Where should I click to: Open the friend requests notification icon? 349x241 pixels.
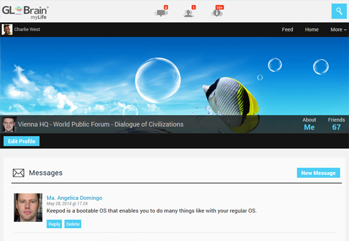[x=189, y=12]
